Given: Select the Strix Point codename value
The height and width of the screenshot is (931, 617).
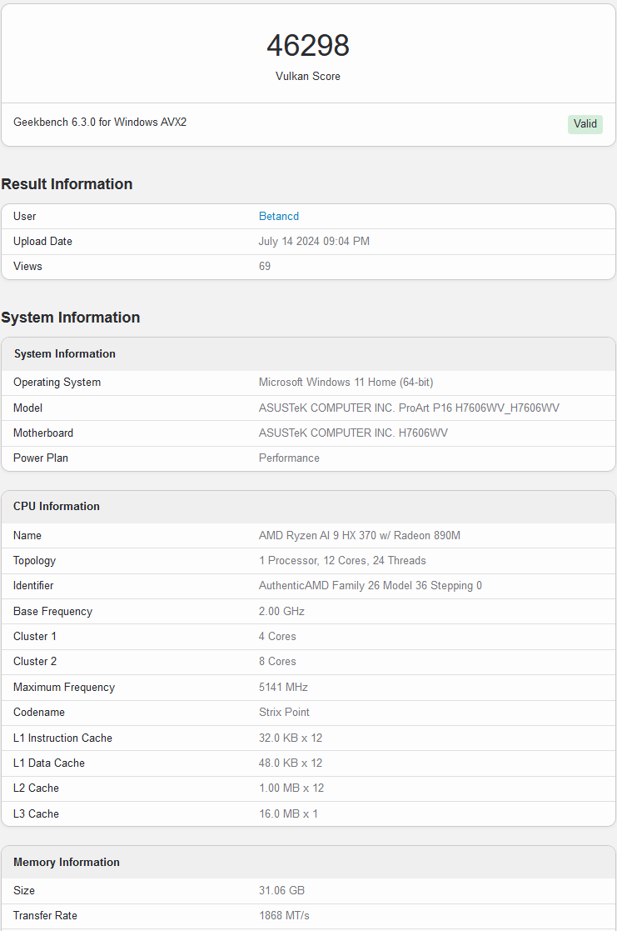Looking at the screenshot, I should coord(283,712).
